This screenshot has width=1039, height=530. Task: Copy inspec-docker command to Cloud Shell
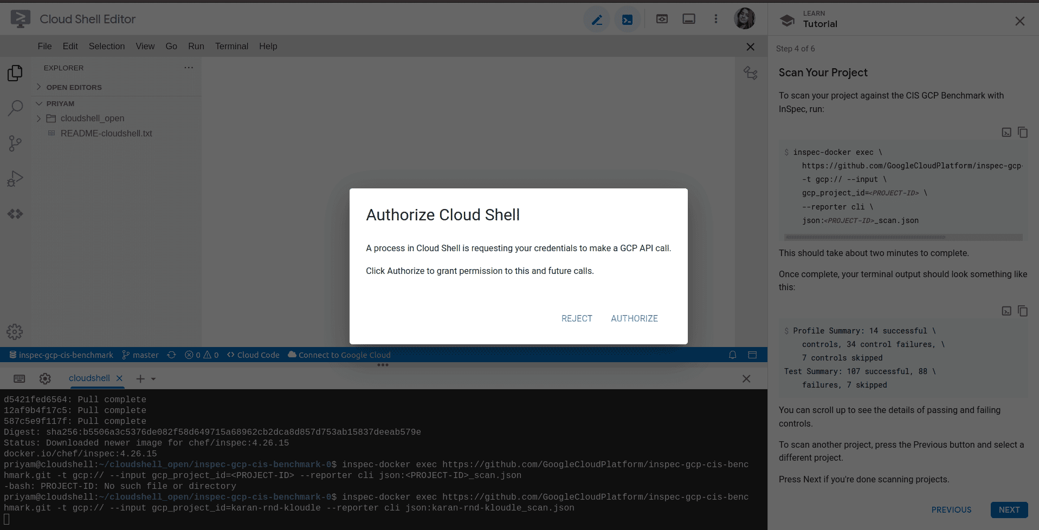[1006, 132]
